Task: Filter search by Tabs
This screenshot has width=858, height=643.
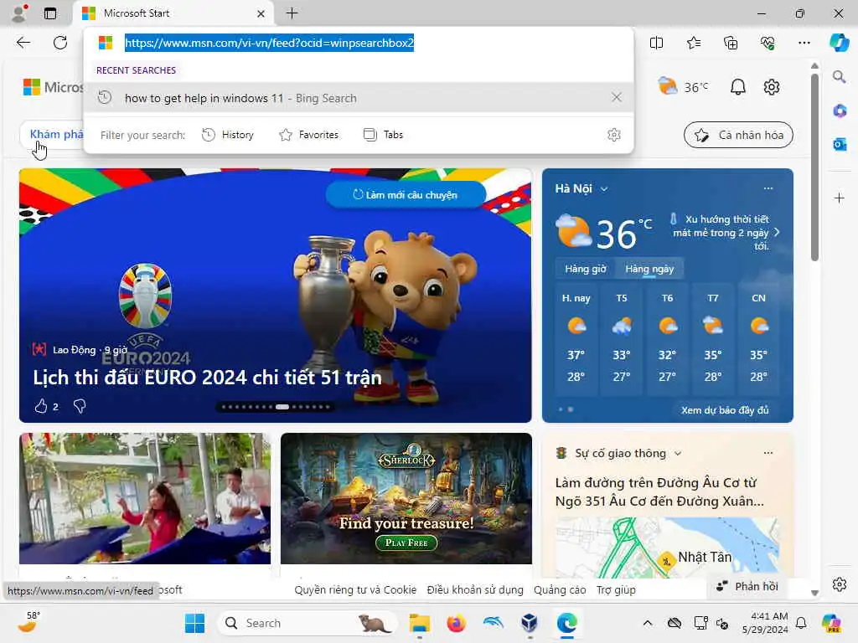Action: pyautogui.click(x=383, y=135)
